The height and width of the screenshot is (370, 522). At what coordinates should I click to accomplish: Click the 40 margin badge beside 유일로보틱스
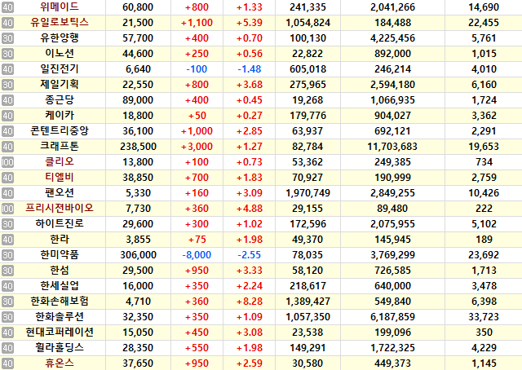[x=7, y=23]
